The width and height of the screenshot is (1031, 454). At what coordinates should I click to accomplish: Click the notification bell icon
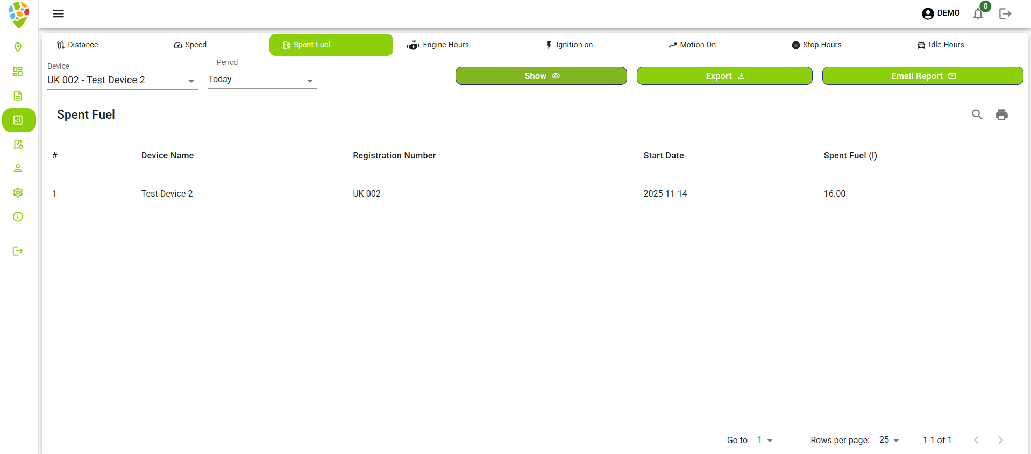pos(978,14)
